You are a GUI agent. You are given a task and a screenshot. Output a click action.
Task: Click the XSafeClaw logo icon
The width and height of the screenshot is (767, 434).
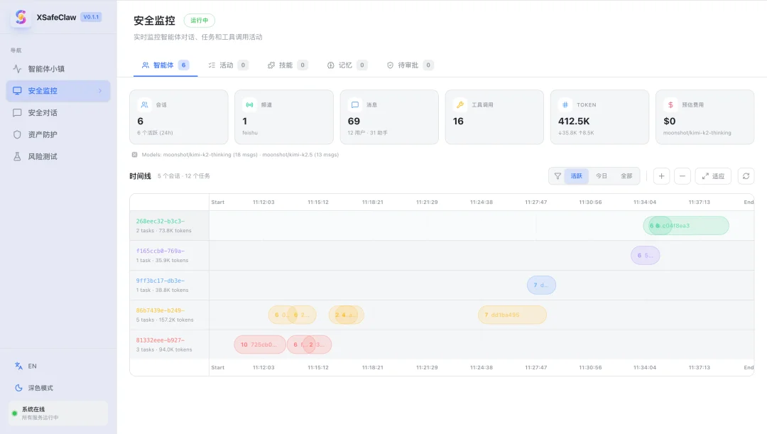click(x=21, y=17)
